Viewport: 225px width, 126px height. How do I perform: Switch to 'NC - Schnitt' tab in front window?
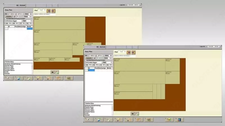pos(101,47)
